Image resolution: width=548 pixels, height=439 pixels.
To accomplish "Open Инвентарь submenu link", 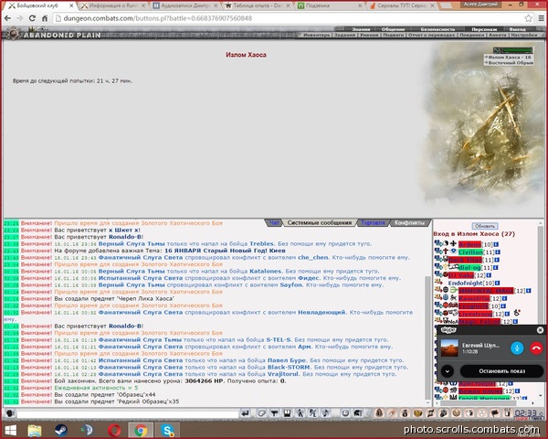I will [x=316, y=35].
